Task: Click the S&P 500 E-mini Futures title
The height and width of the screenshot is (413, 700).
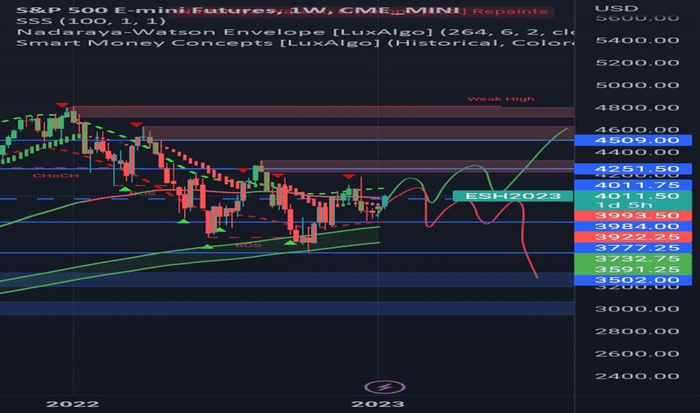Action: [x=237, y=11]
